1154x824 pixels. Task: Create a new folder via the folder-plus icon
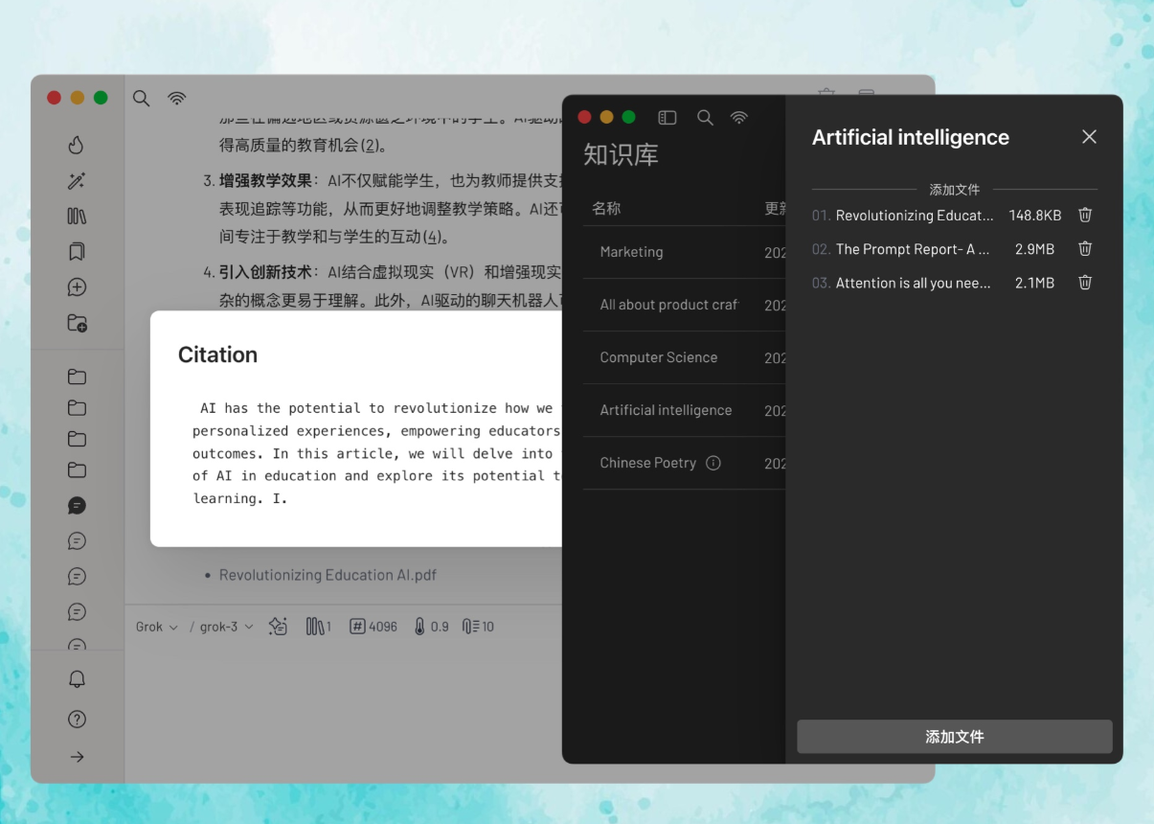pyautogui.click(x=77, y=324)
